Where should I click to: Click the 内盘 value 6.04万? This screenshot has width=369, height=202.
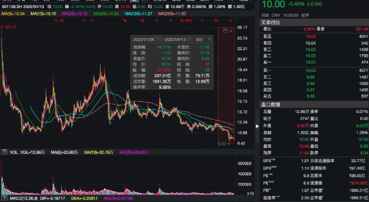[362, 126]
